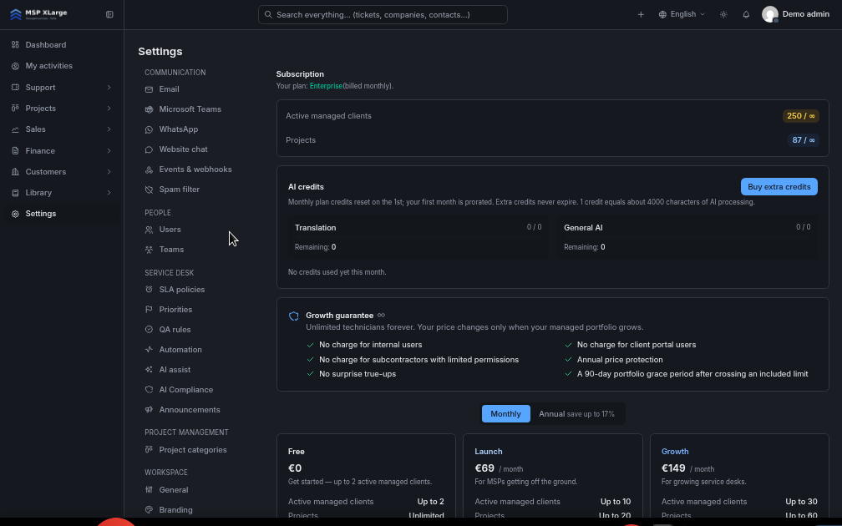The width and height of the screenshot is (842, 526).
Task: Click the Automation pulse icon
Action: click(149, 349)
